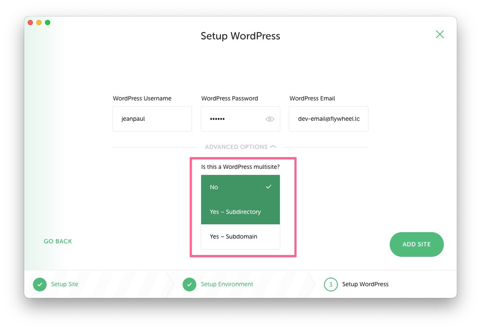Click the green maximize window button
Screen dimensions: 481x330
point(48,23)
